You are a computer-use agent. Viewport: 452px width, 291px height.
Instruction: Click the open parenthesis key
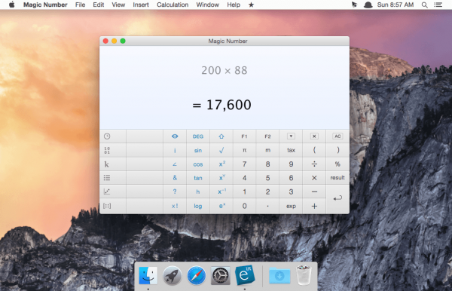[x=314, y=150]
